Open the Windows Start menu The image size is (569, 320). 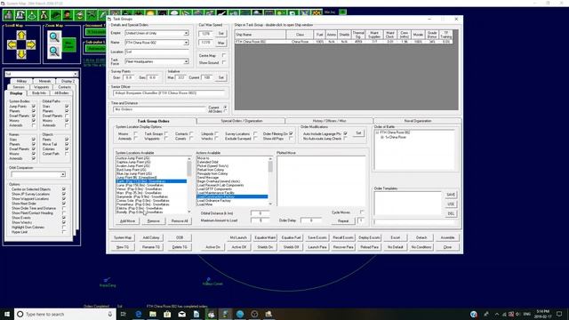pos(7,314)
